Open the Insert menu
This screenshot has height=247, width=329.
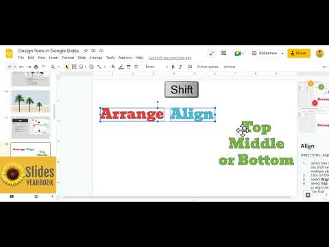(x=53, y=58)
